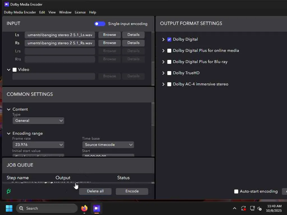Expand the Dolby Digital settings
The image size is (287, 215).
click(163, 39)
